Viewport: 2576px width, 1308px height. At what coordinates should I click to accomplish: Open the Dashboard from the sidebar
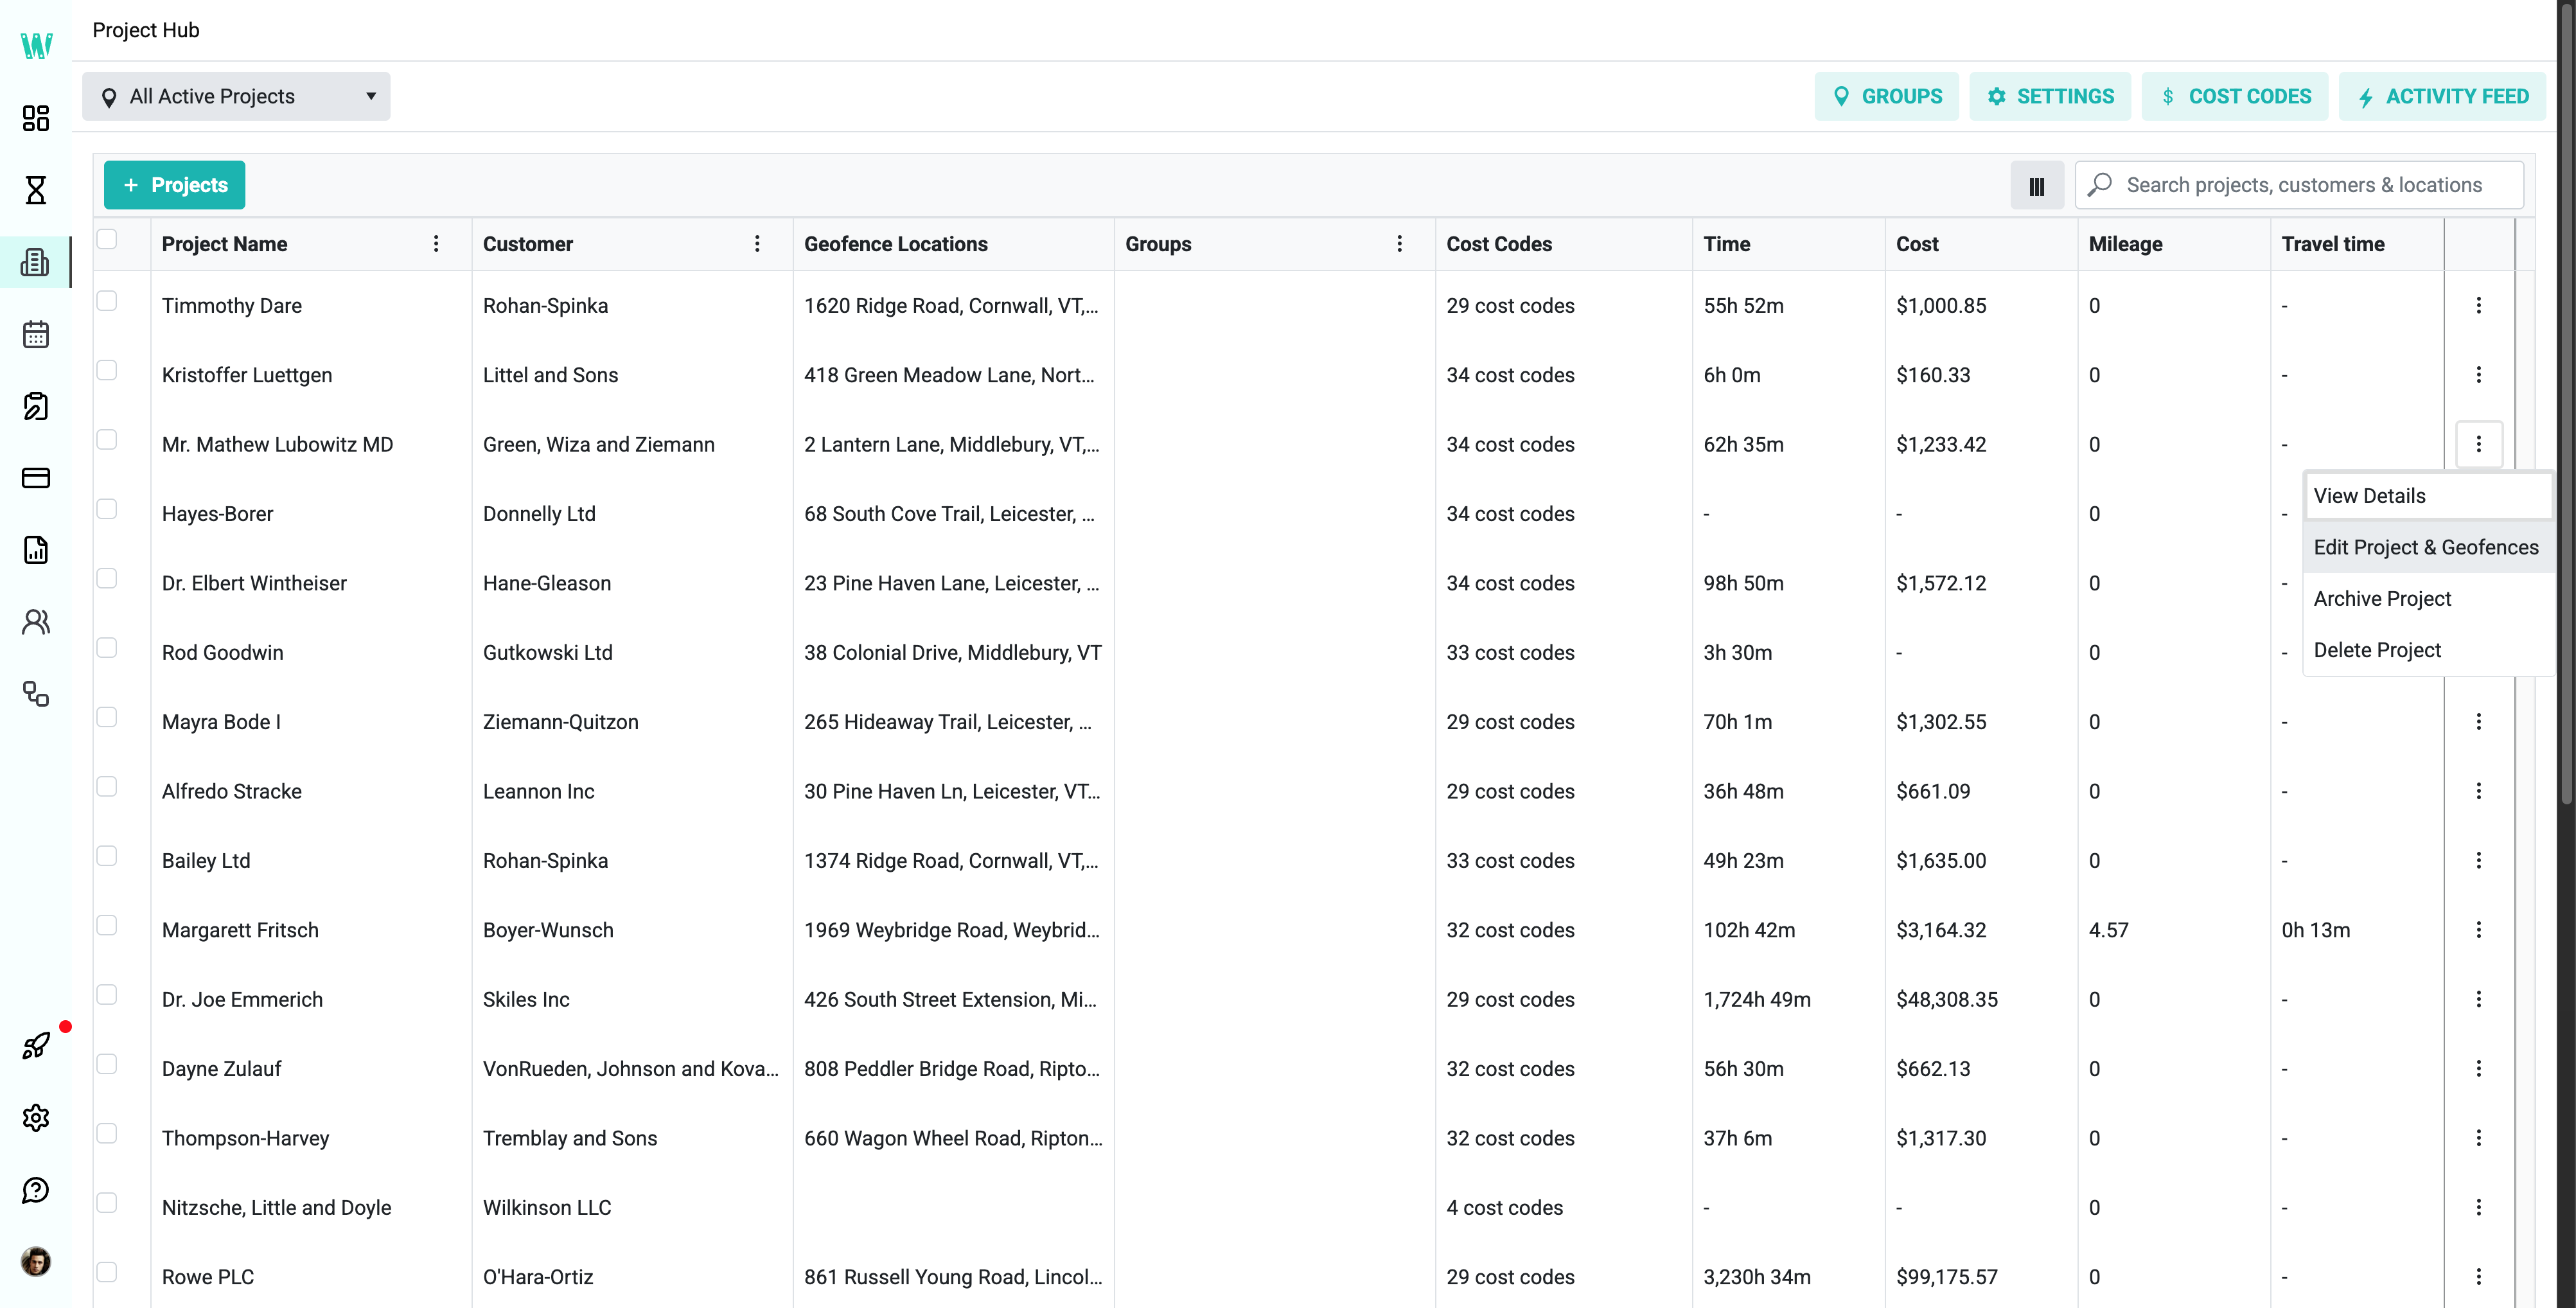pyautogui.click(x=36, y=118)
